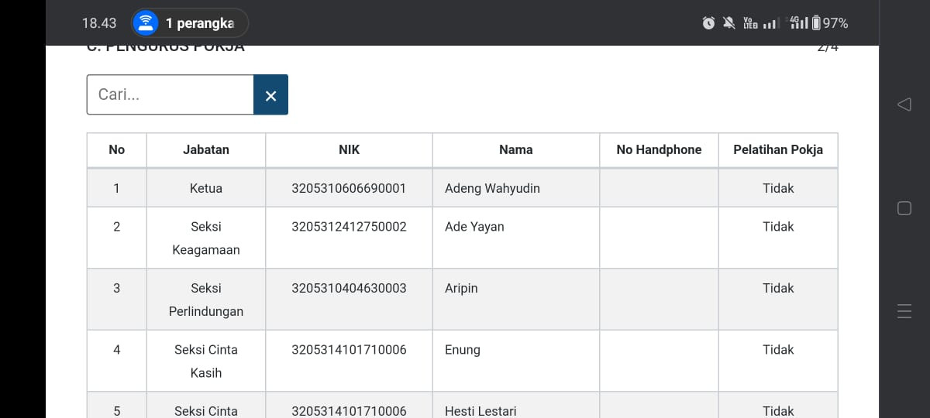The height and width of the screenshot is (418, 930).
Task: Select the Ade Yayan name cell
Action: point(474,227)
